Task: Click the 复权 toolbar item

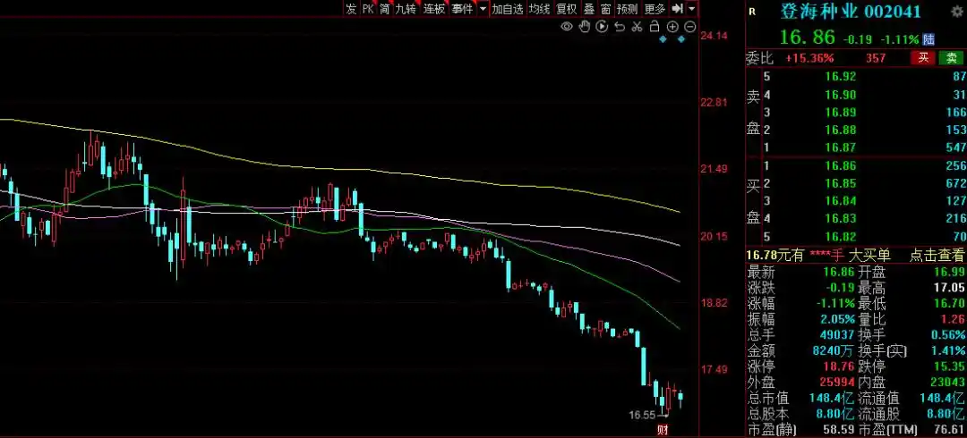Action: [567, 9]
